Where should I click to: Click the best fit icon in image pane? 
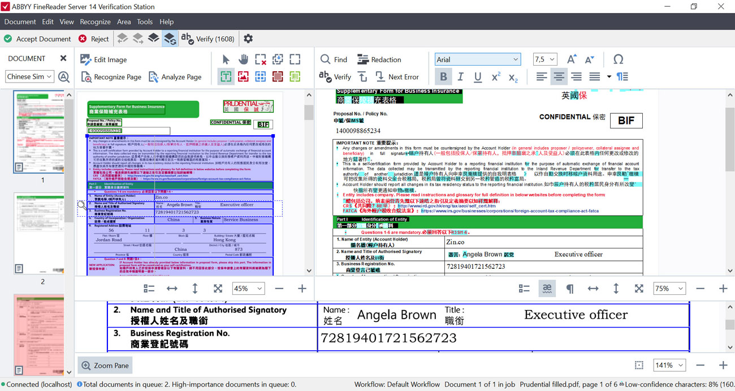218,289
